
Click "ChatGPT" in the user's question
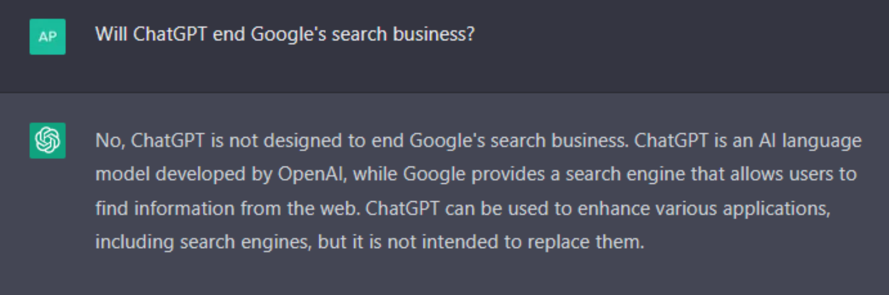[x=169, y=35]
